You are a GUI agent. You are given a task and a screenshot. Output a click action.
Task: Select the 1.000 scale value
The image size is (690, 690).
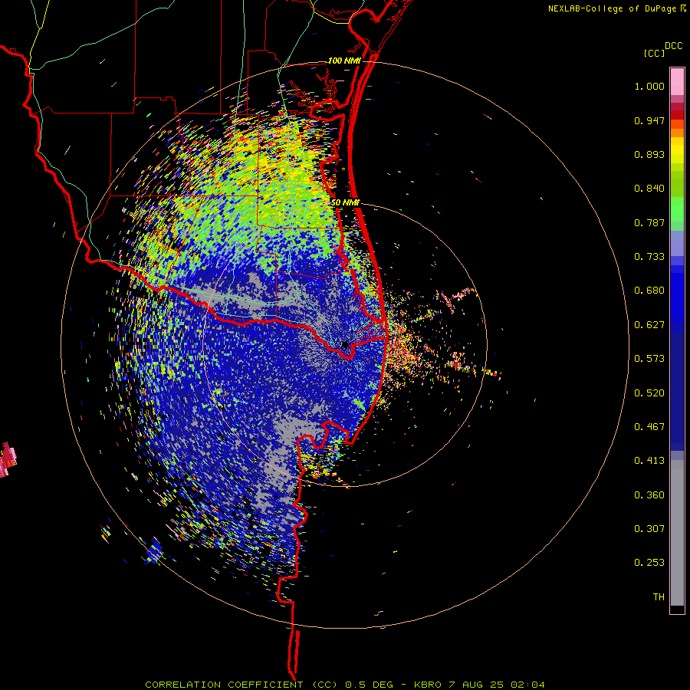click(649, 86)
